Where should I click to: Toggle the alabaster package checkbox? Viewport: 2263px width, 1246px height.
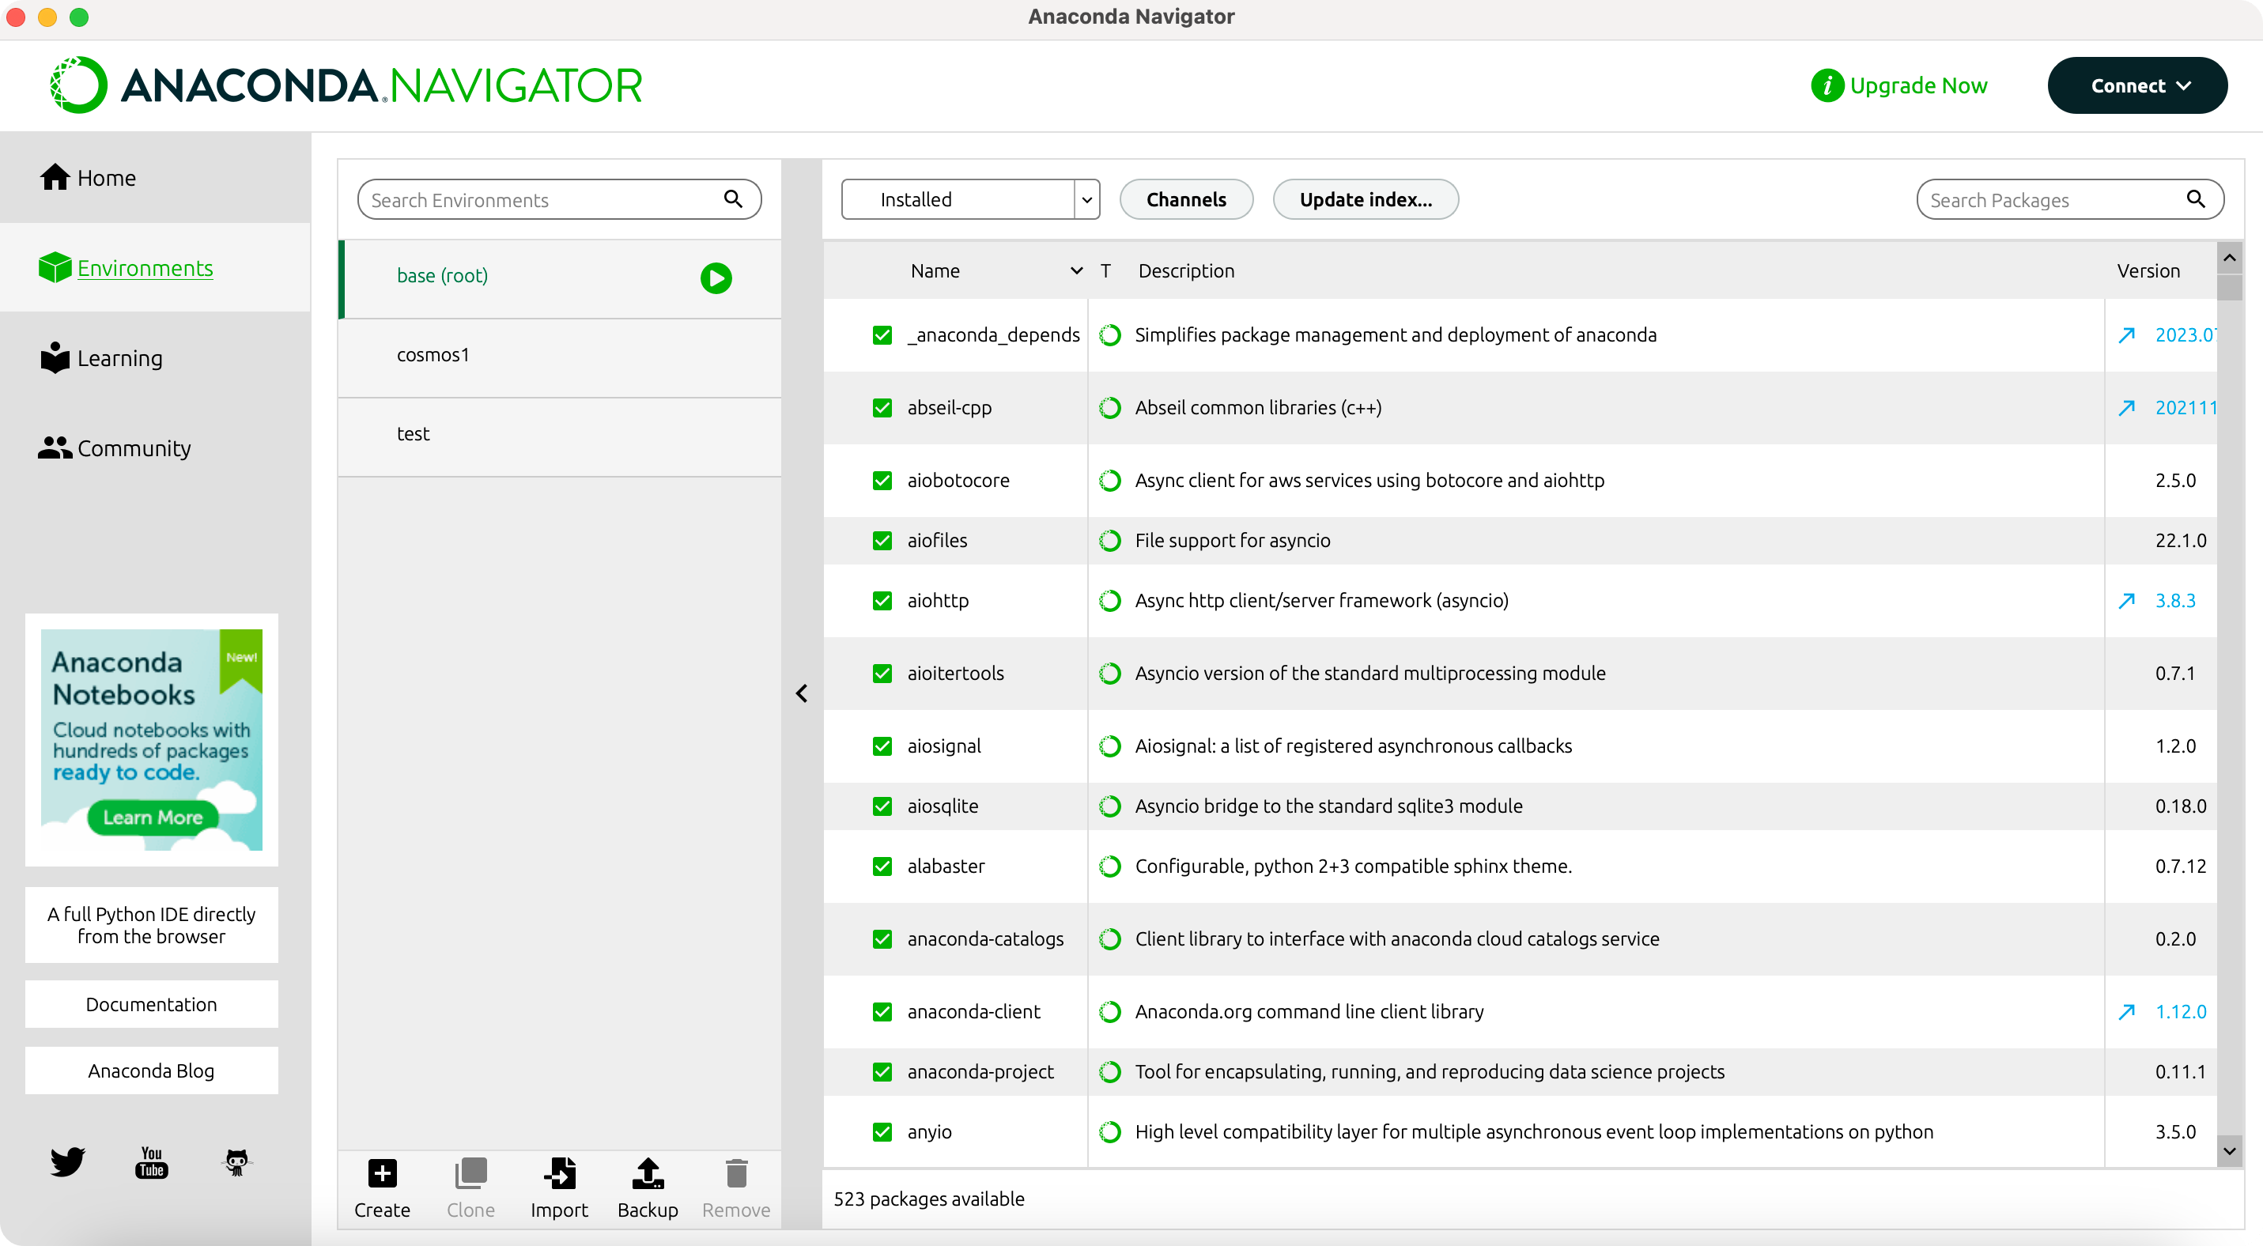click(x=882, y=866)
